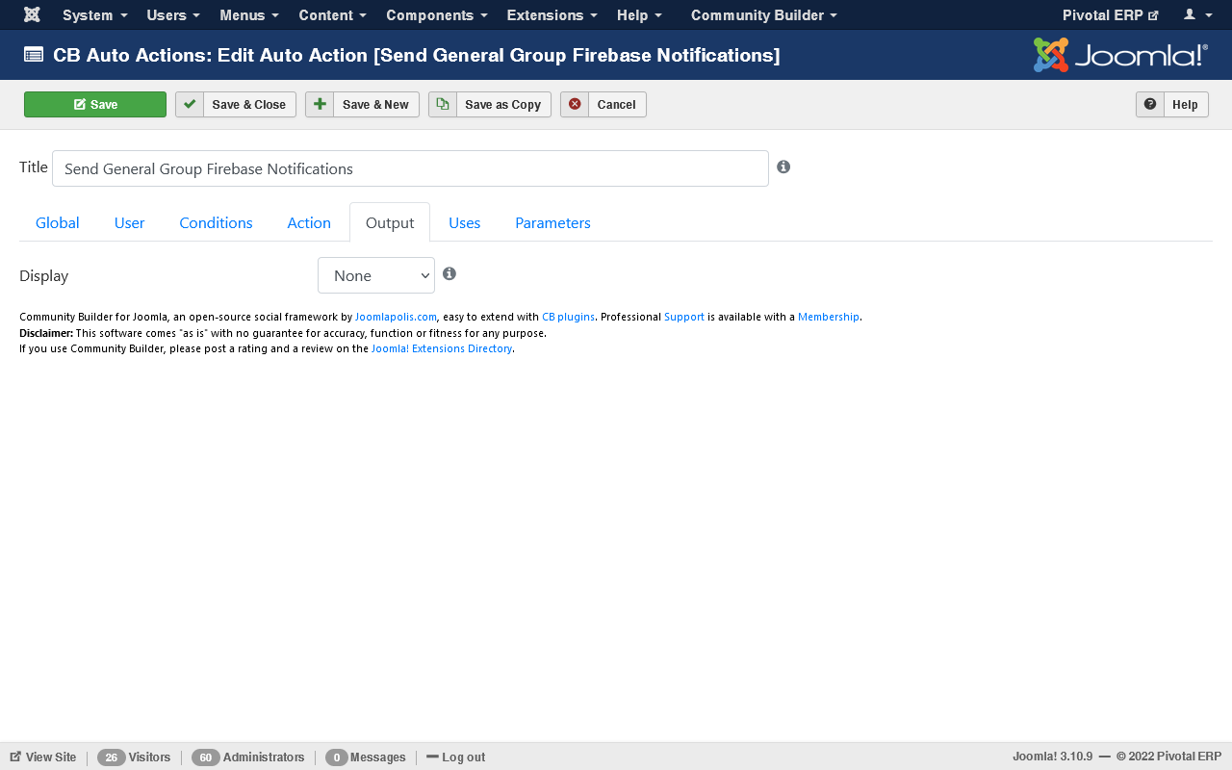Click the toolbar Help button

(1172, 105)
